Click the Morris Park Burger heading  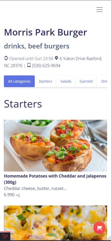tap(45, 32)
